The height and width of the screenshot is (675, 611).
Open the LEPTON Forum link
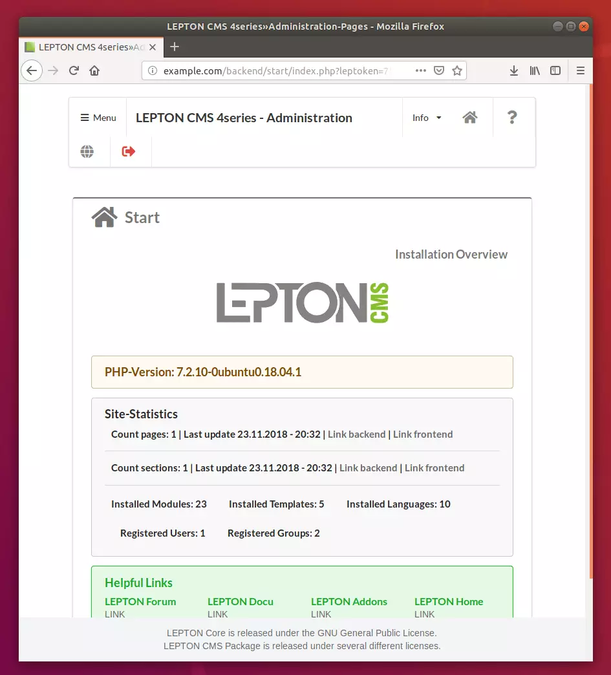coord(140,602)
